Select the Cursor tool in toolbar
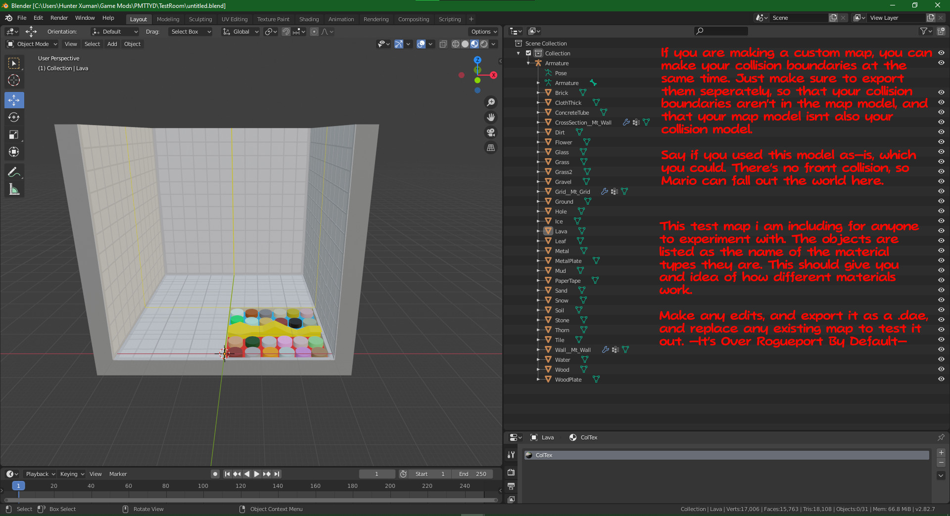 click(x=14, y=80)
